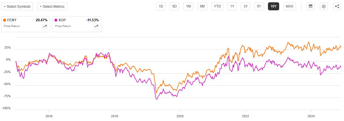Set chart range to 6M
Screen dimensions: 344x121
[x=203, y=6]
